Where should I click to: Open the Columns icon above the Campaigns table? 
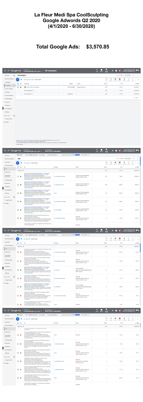coord(115,79)
